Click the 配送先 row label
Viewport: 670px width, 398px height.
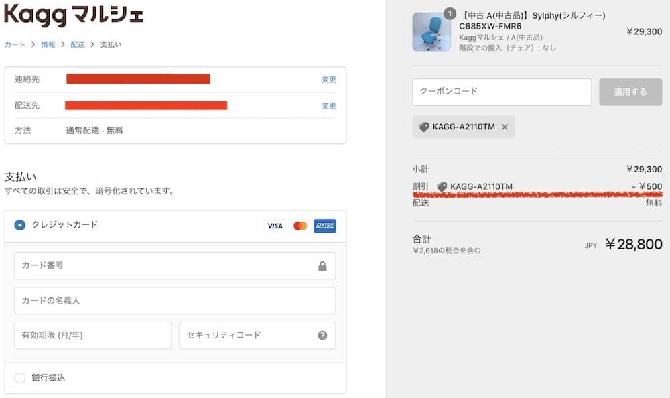tap(27, 105)
